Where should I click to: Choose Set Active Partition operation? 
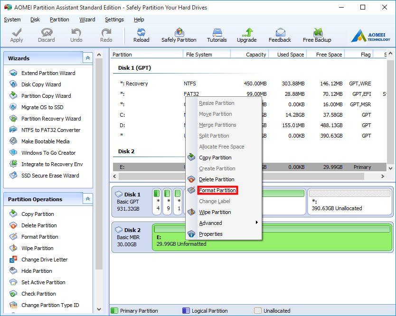[43, 282]
